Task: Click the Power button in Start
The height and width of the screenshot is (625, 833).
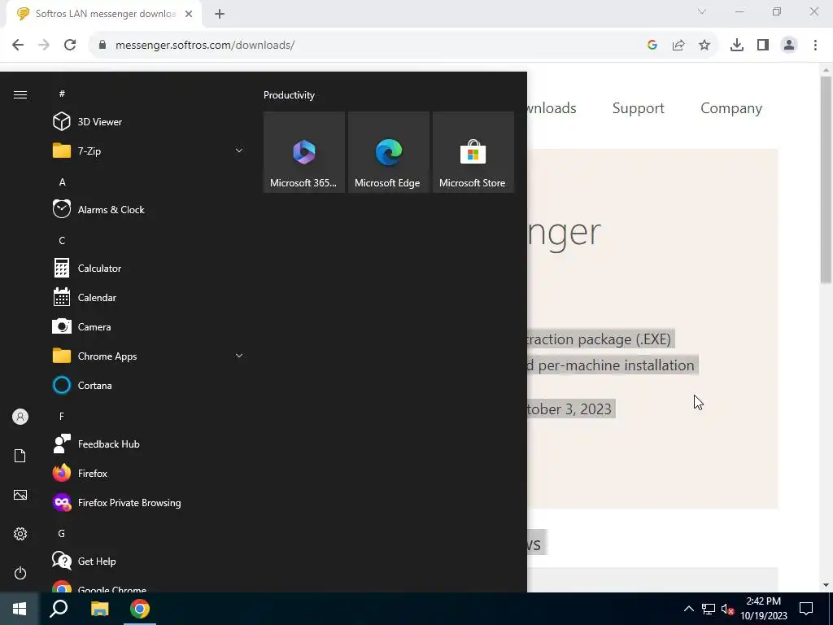Action: click(x=20, y=573)
